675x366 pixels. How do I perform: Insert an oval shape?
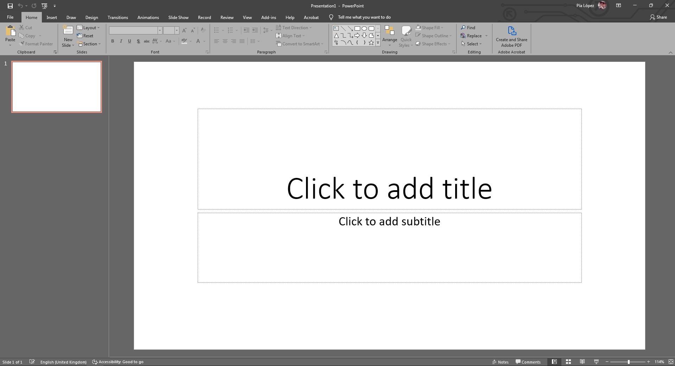364,28
